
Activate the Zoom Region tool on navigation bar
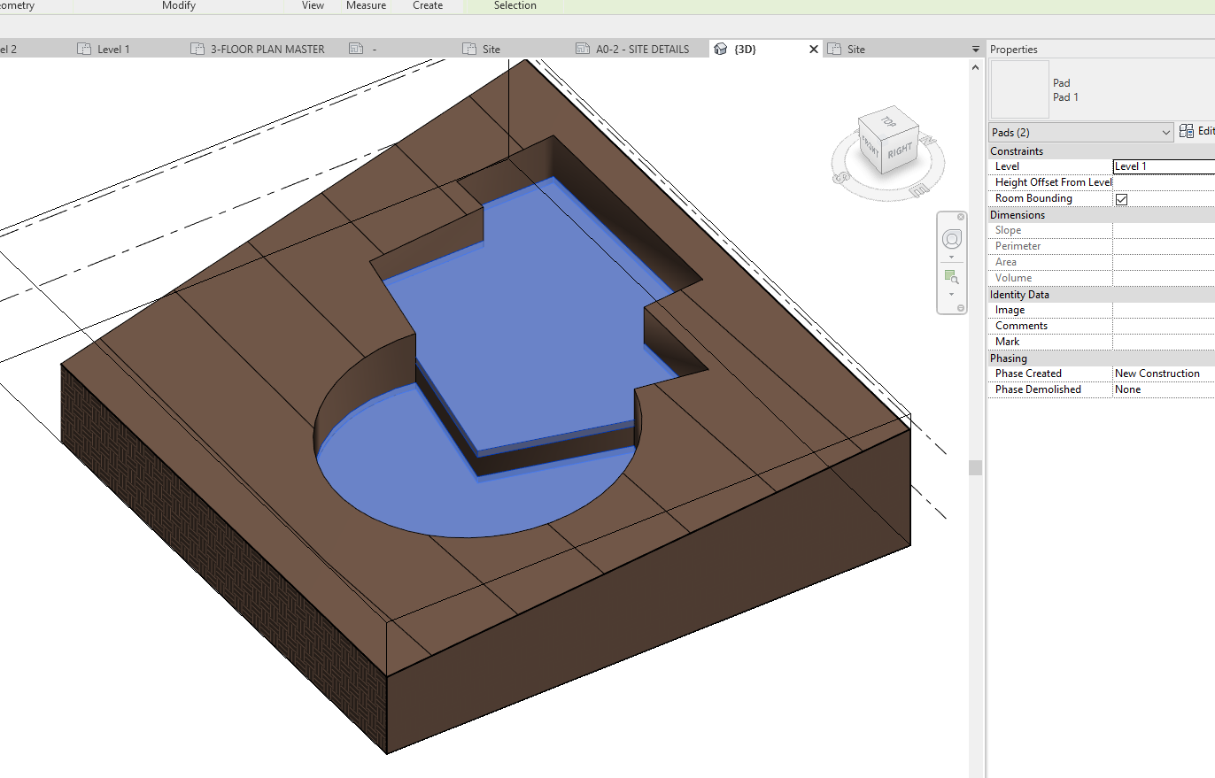tap(952, 275)
